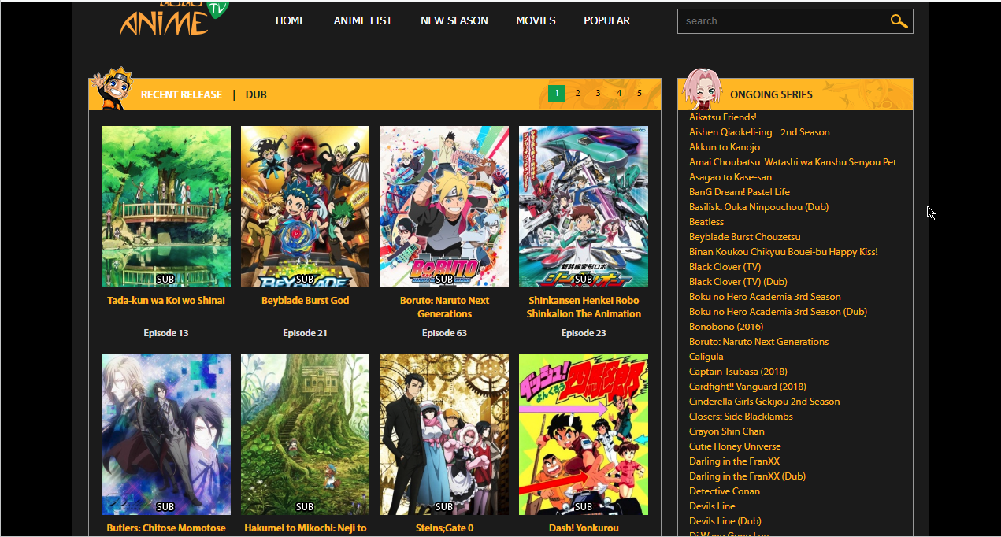The image size is (1001, 537).
Task: Go to page 3 of recent releases
Action: (598, 93)
